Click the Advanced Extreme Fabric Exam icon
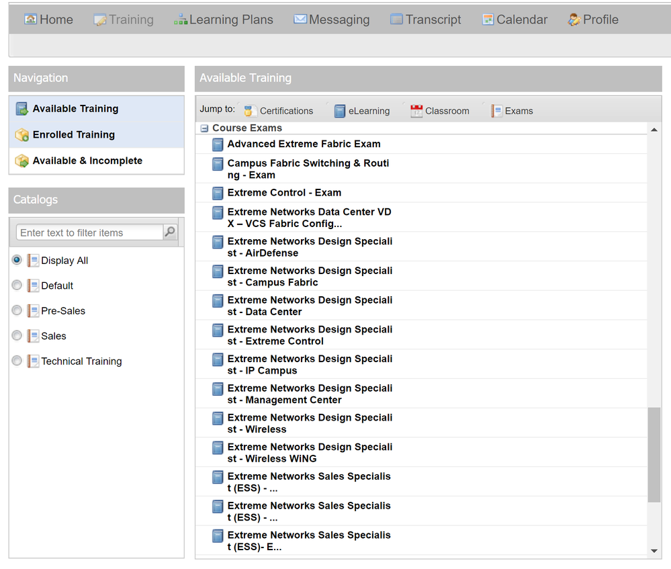This screenshot has width=671, height=569. (x=218, y=144)
